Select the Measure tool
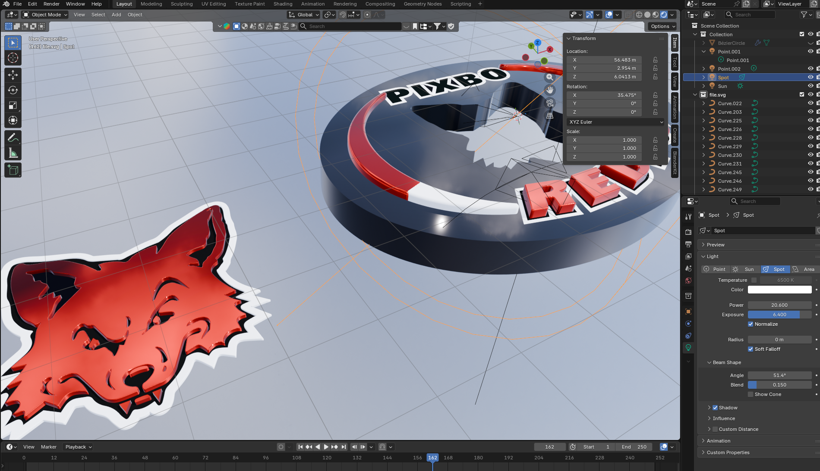Viewport: 820px width, 471px height. pyautogui.click(x=13, y=153)
